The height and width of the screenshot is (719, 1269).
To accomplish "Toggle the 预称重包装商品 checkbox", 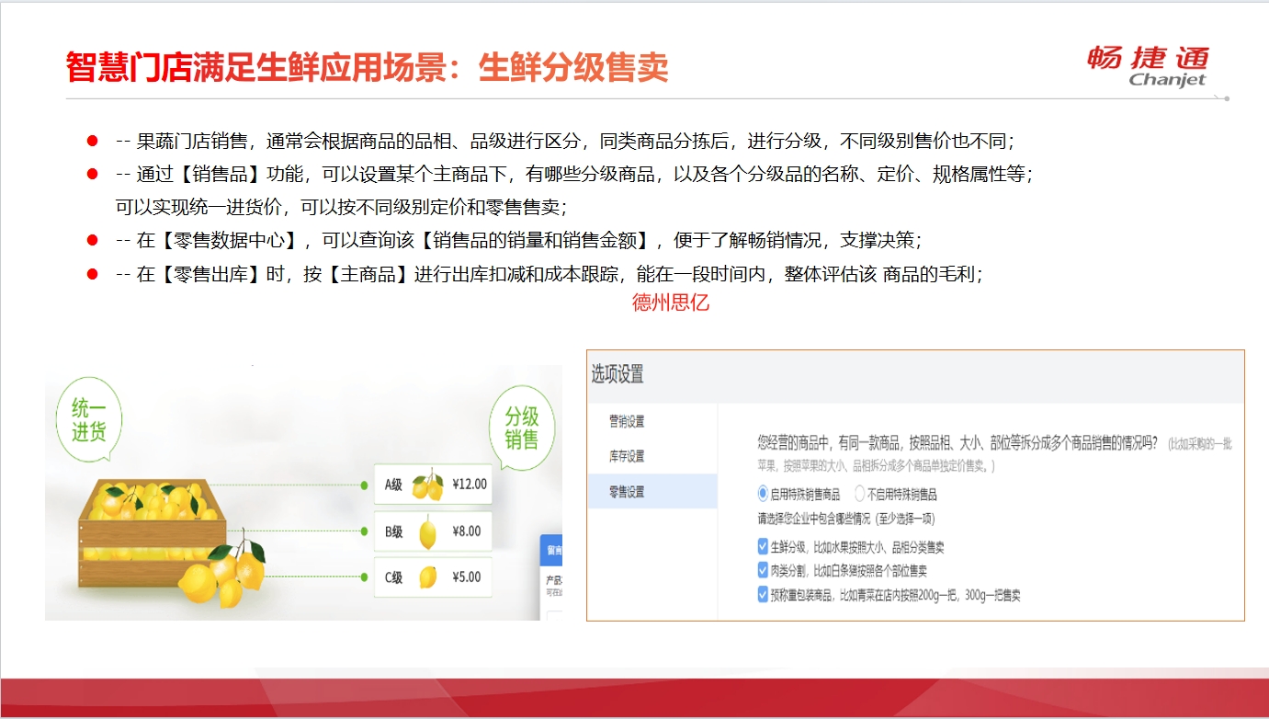I will (x=763, y=594).
